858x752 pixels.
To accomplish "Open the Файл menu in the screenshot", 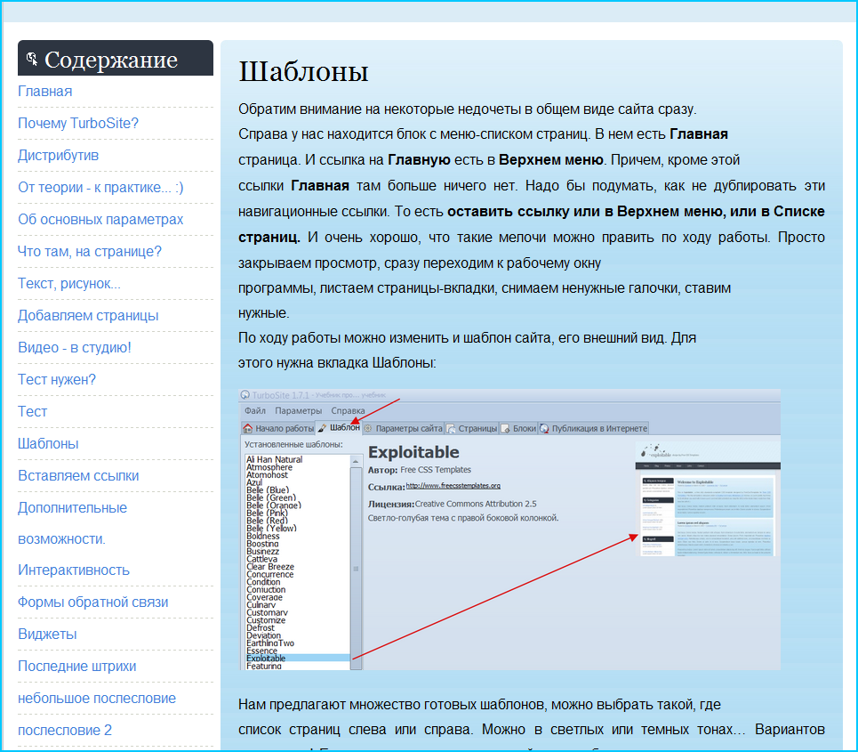I will [x=255, y=411].
